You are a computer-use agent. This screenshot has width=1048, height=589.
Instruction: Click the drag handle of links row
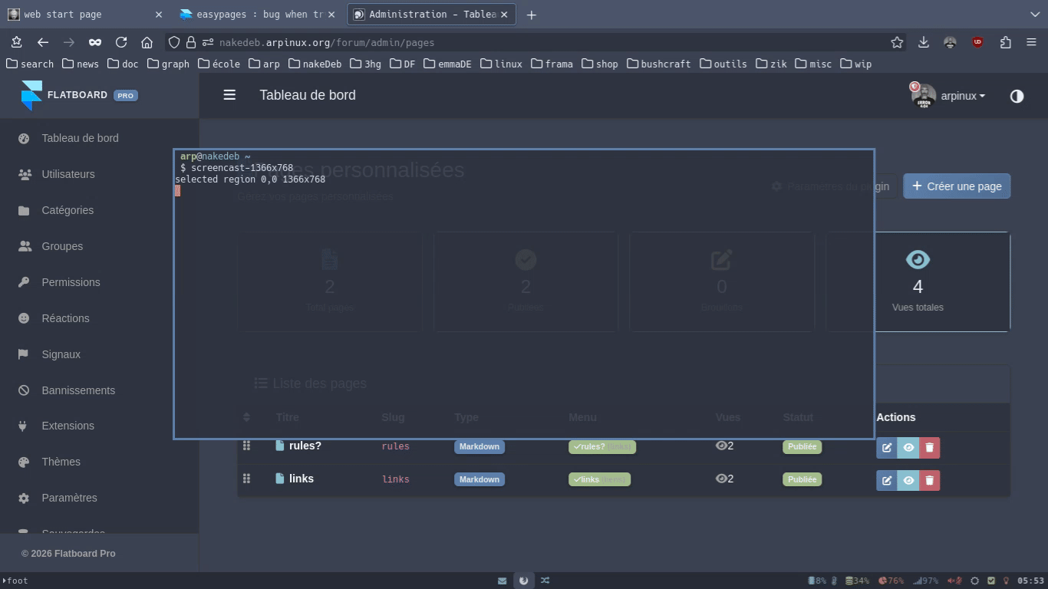coord(246,479)
